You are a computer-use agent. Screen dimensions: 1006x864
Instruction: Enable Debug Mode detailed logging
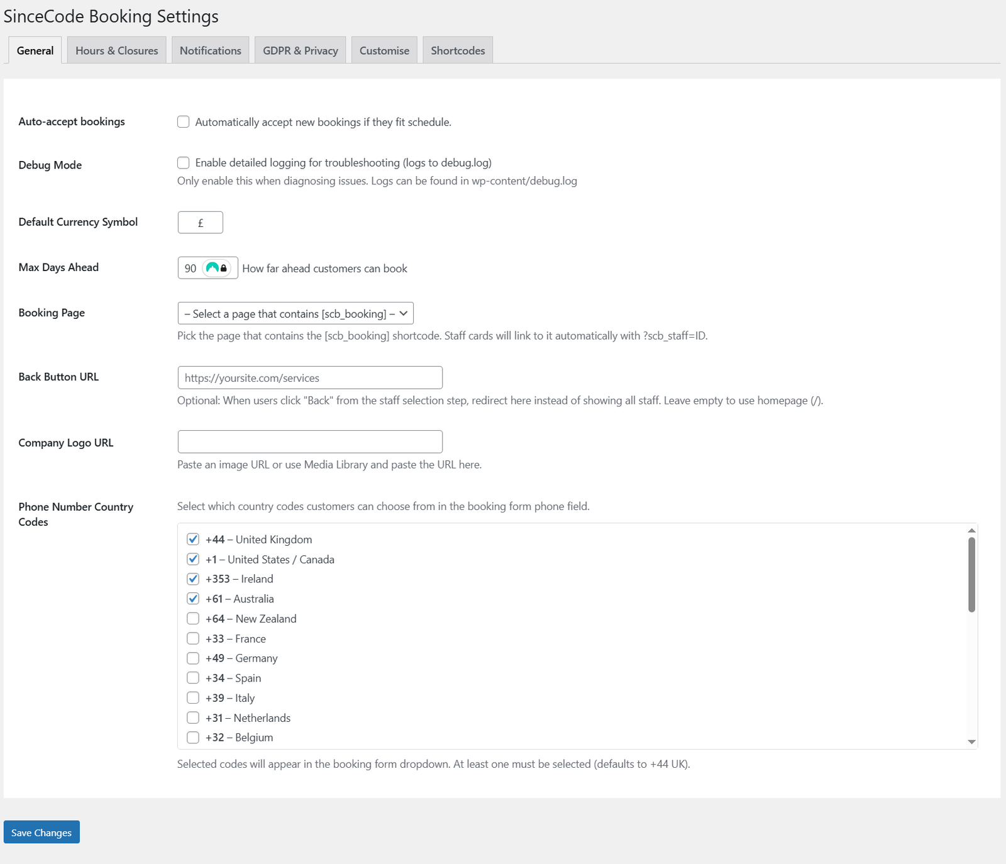(183, 163)
